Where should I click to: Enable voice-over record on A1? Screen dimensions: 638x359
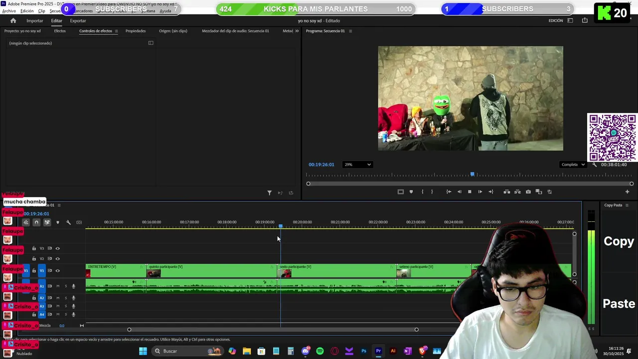tap(73, 286)
